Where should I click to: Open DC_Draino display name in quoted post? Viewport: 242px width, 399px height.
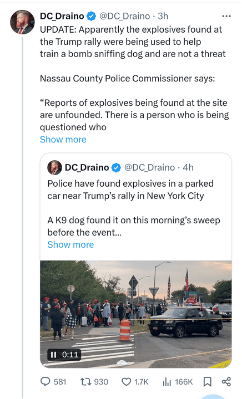[87, 167]
